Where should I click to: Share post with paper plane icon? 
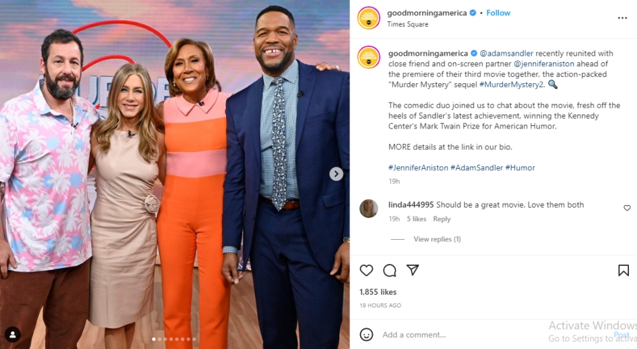point(413,270)
